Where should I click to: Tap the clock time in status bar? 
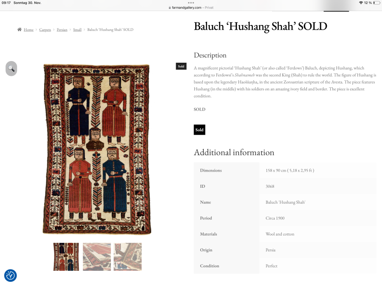pyautogui.click(x=6, y=3)
